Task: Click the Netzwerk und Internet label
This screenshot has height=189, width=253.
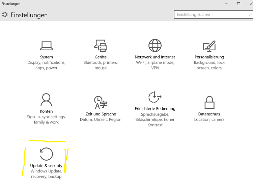Action: [155, 57]
